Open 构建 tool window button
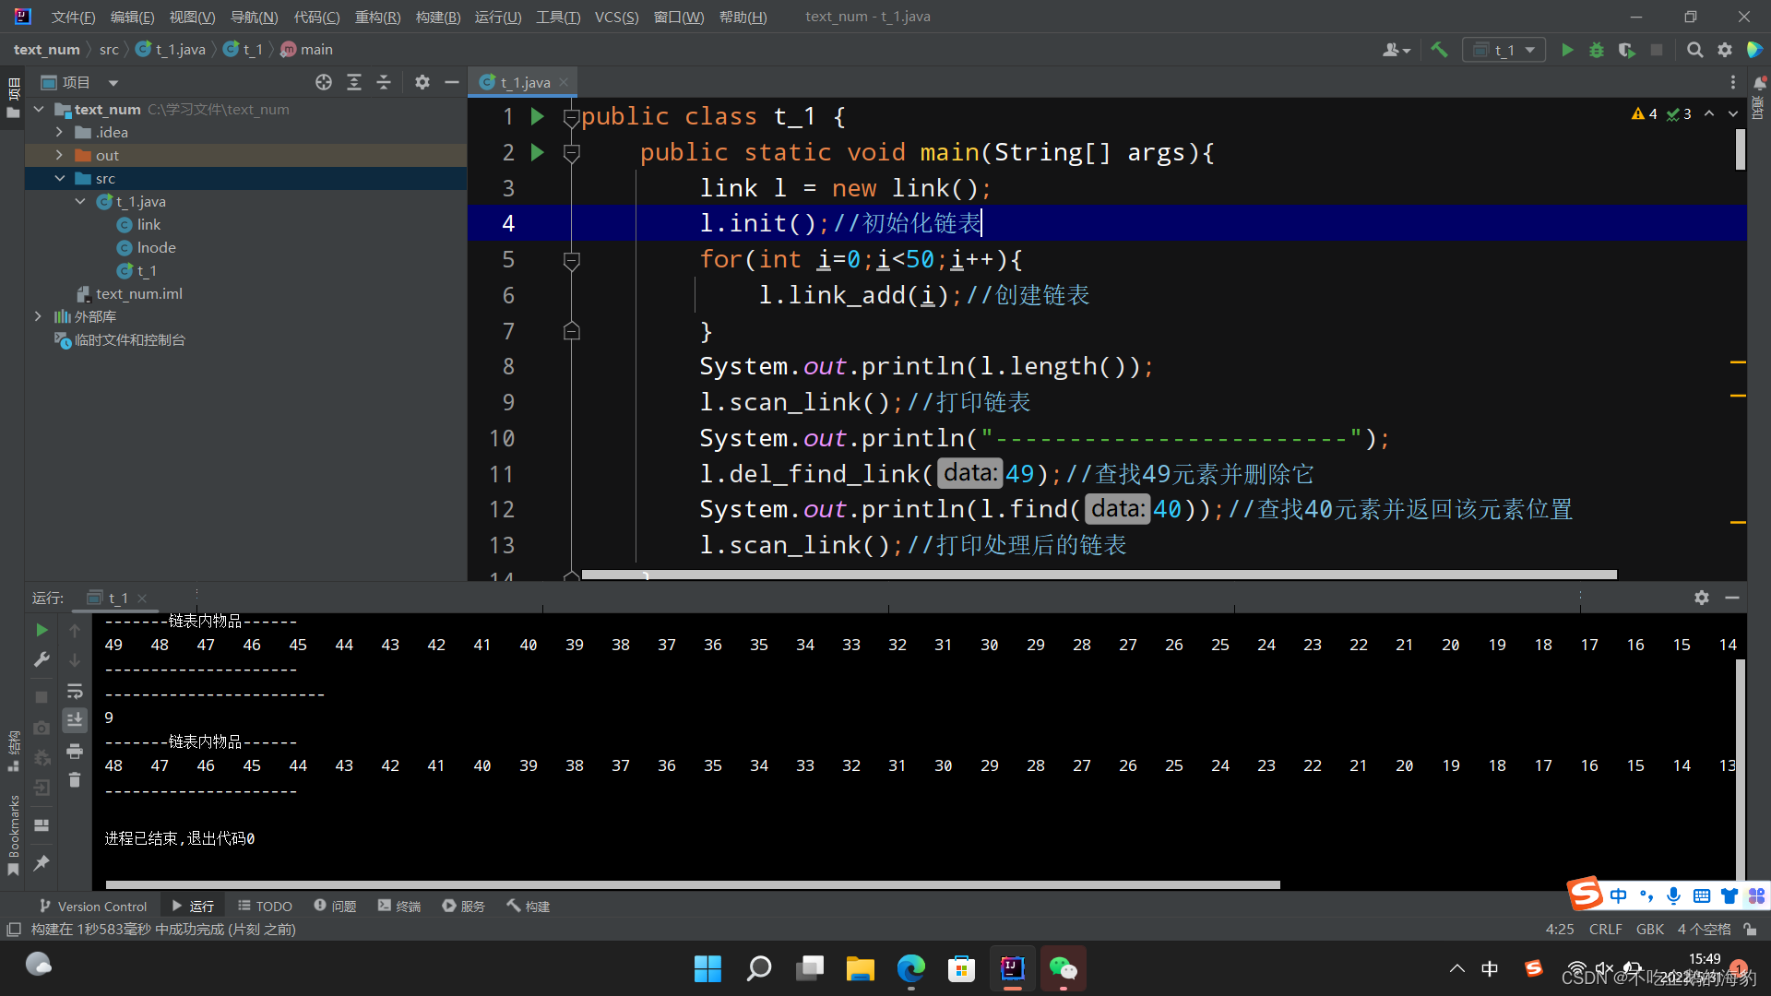Image resolution: width=1771 pixels, height=996 pixels. coord(528,906)
